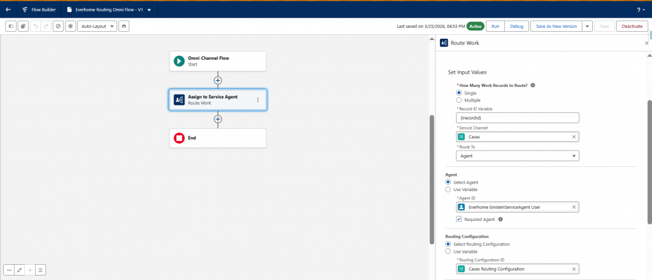
Task: Uncheck the Required Agent checkbox
Action: tap(459, 220)
